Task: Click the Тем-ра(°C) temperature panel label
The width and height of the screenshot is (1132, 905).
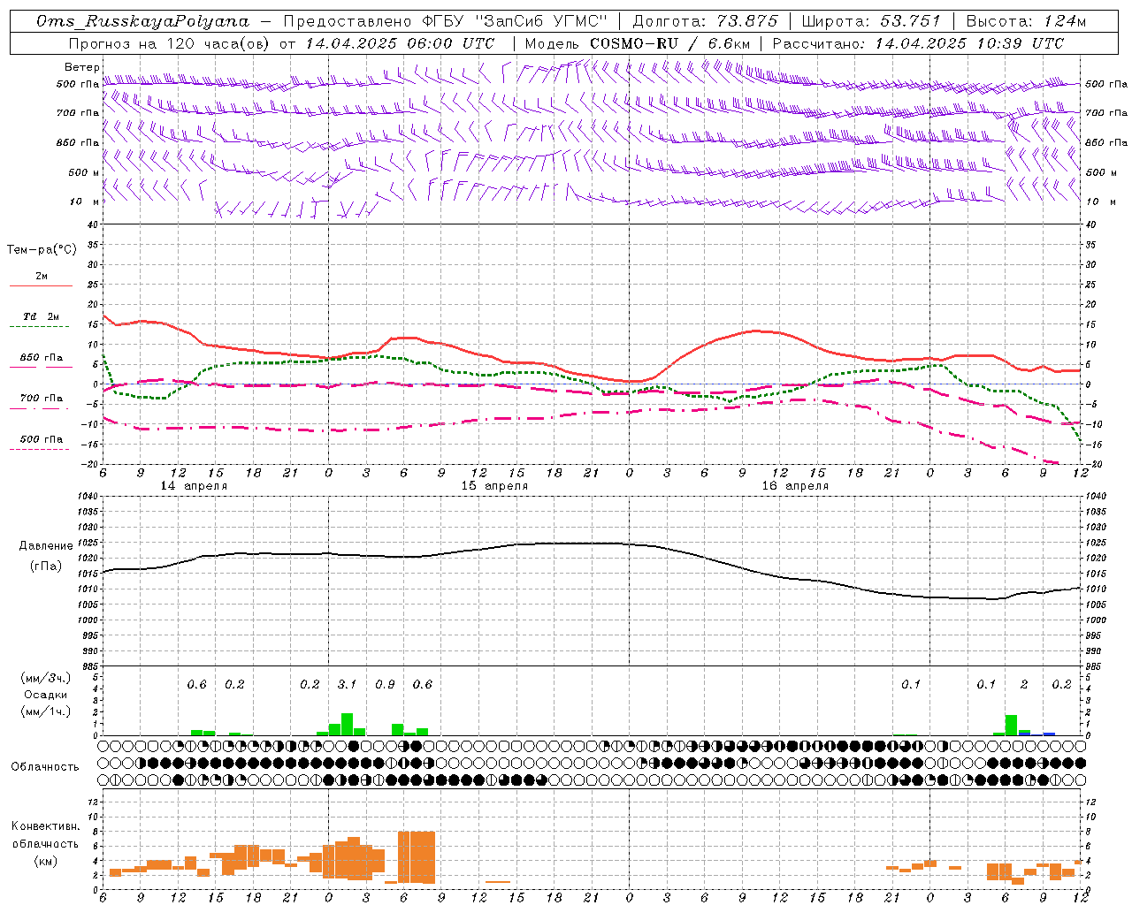Action: pyautogui.click(x=42, y=250)
